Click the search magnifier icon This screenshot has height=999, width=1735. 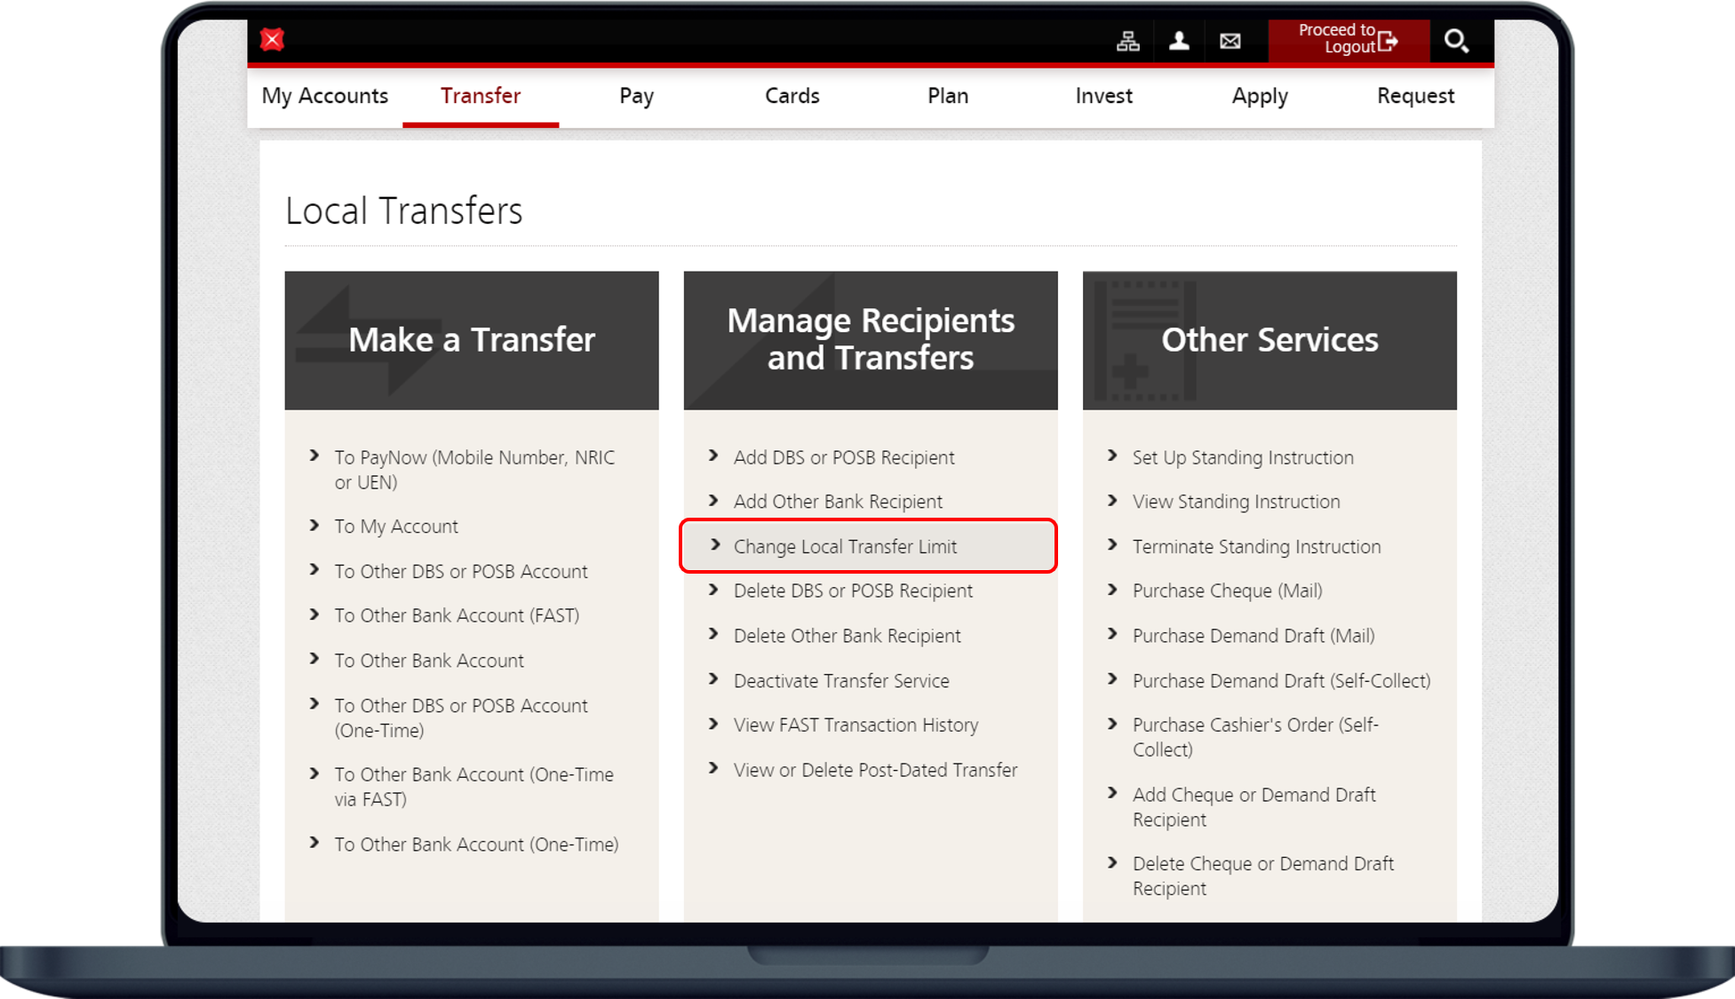tap(1455, 41)
